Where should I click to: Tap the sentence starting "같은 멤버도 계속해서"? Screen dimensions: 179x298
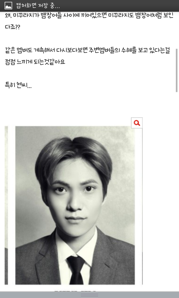tap(87, 51)
